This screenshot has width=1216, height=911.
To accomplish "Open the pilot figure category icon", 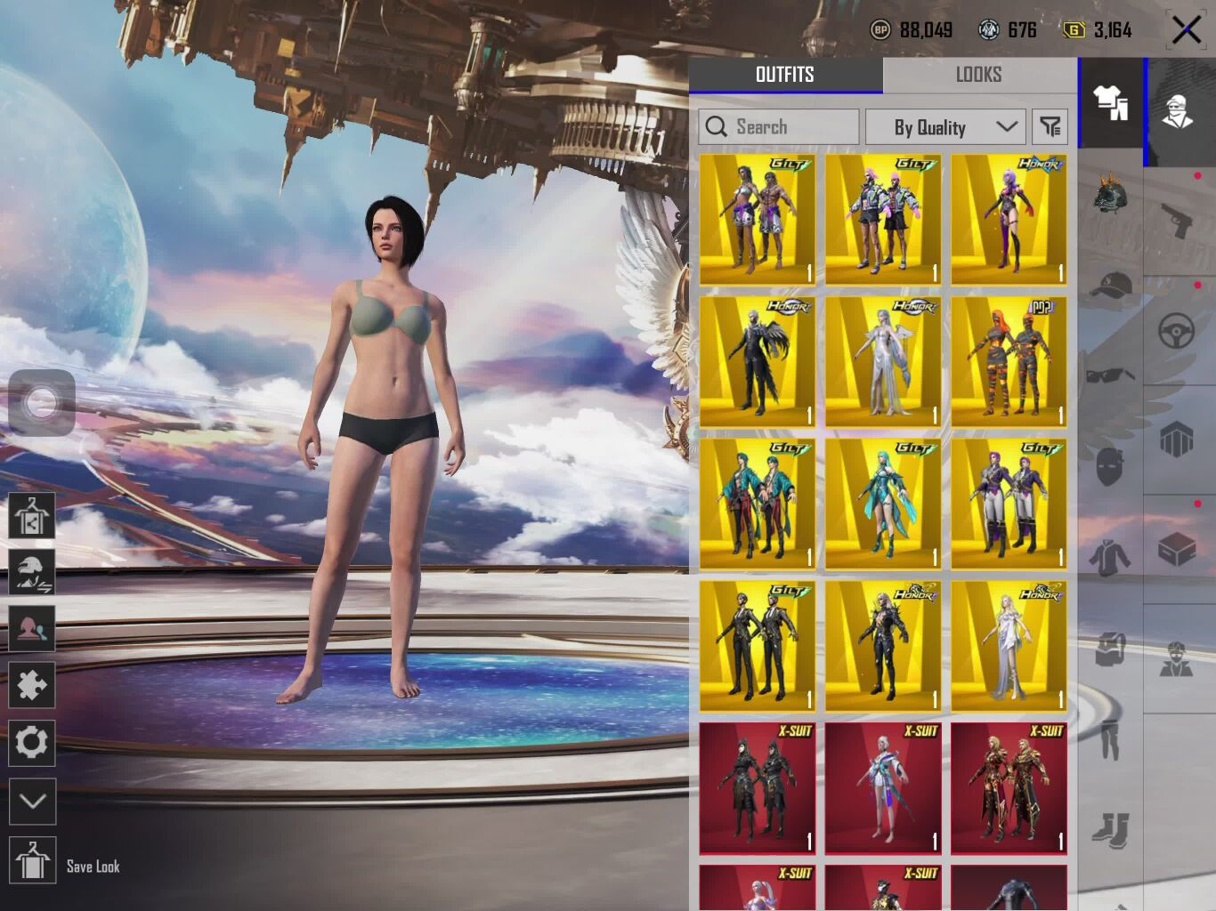I will coord(1177,659).
